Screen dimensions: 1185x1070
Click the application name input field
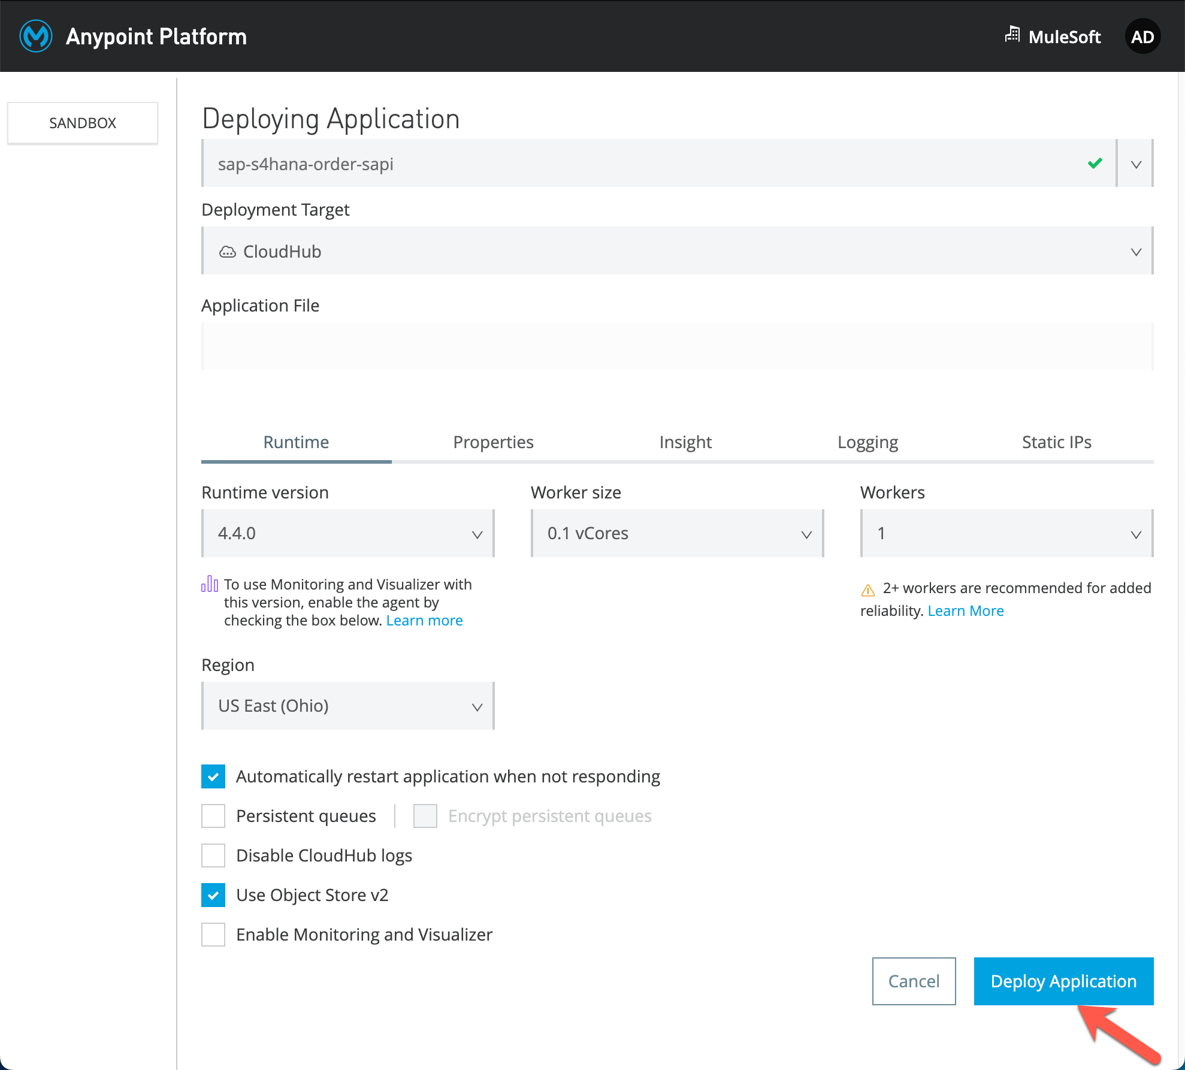click(658, 164)
